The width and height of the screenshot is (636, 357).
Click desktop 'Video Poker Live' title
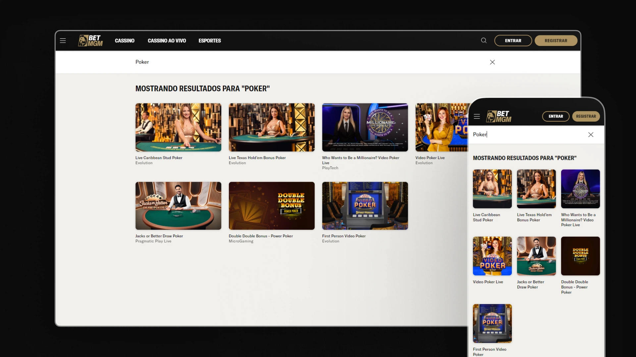430,158
